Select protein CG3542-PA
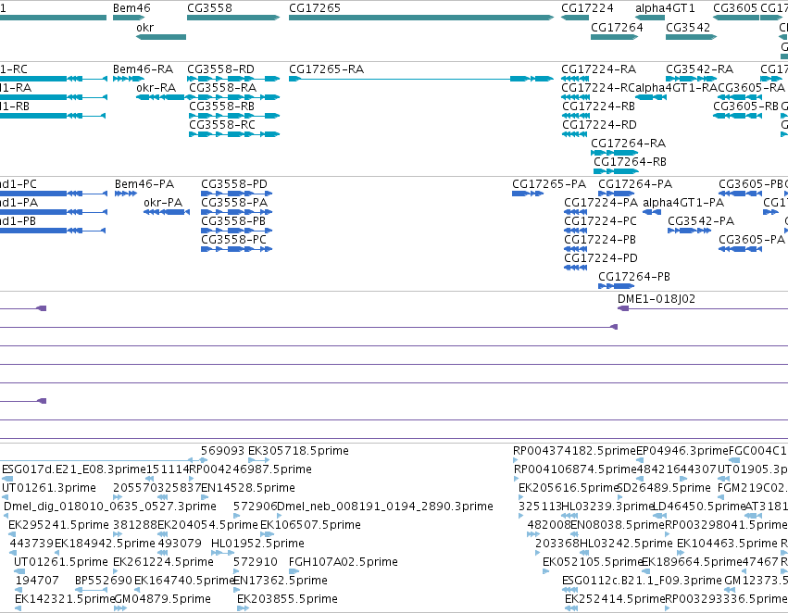Screen dimensions: 788x613 [690, 231]
